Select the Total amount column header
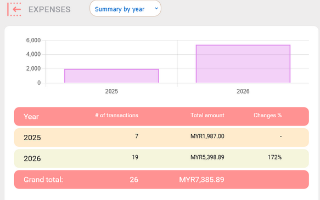The width and height of the screenshot is (320, 200). point(207,116)
